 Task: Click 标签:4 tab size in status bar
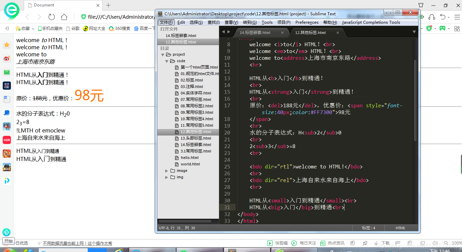[369, 228]
